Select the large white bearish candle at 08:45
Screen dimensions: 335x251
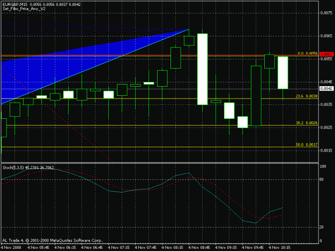click(x=202, y=69)
